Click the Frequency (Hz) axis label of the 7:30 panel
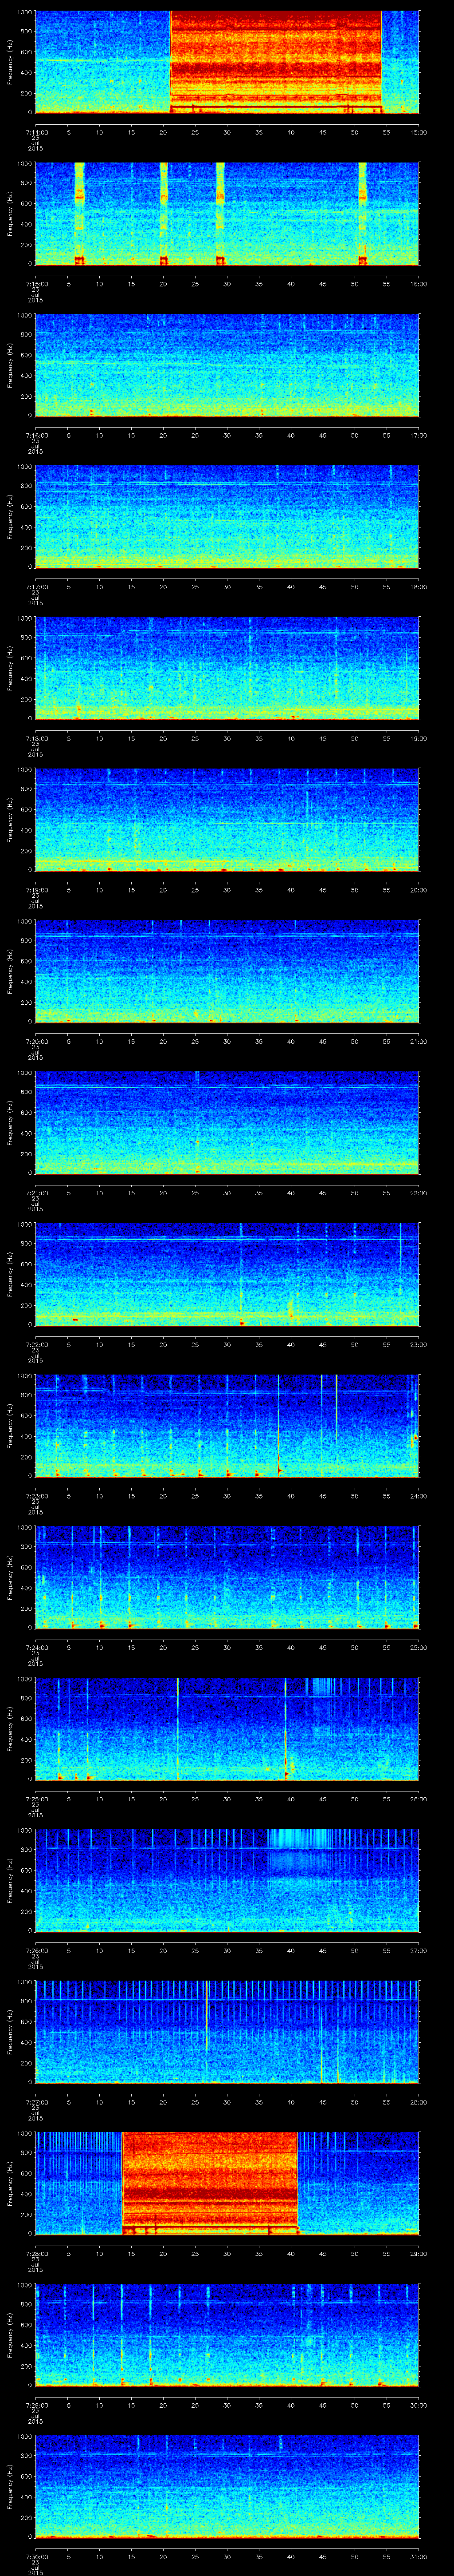The height and width of the screenshot is (2576, 454). pos(11,2487)
